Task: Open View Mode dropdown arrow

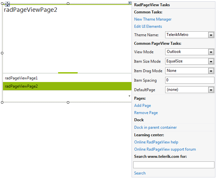Action: 211,52
